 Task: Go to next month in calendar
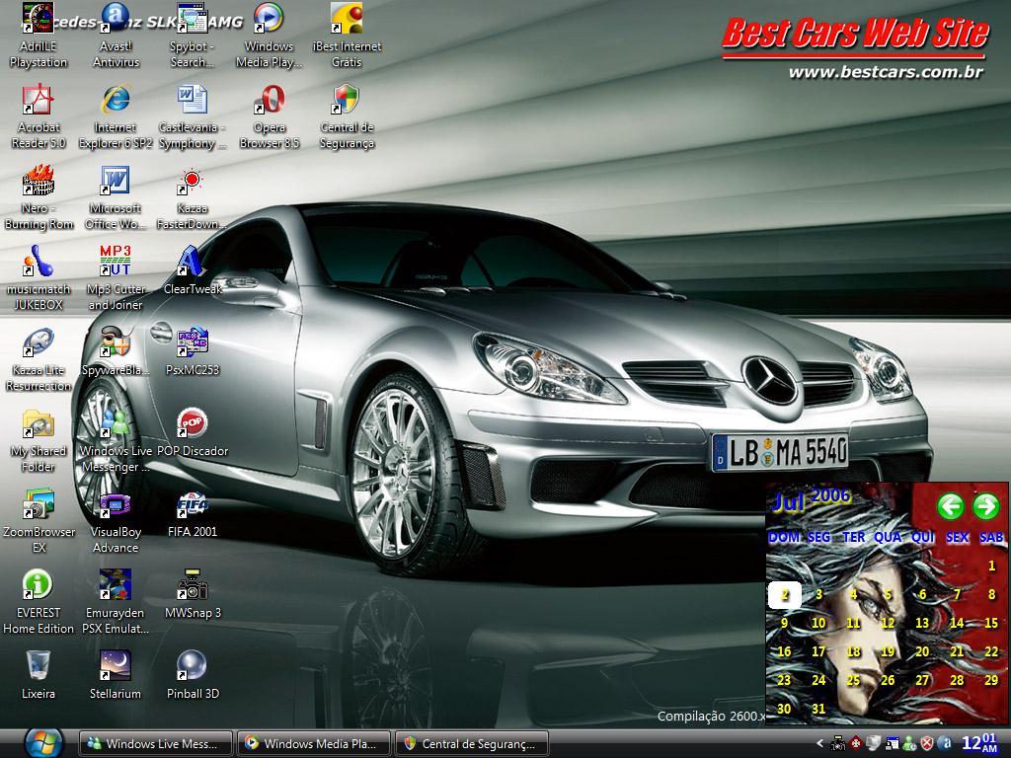pyautogui.click(x=986, y=506)
